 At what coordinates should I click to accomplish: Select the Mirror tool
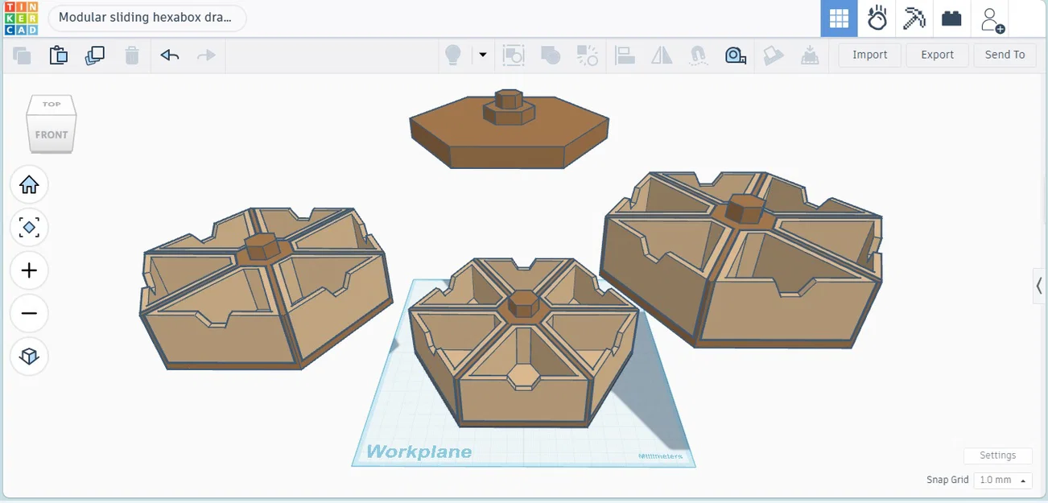pos(662,55)
